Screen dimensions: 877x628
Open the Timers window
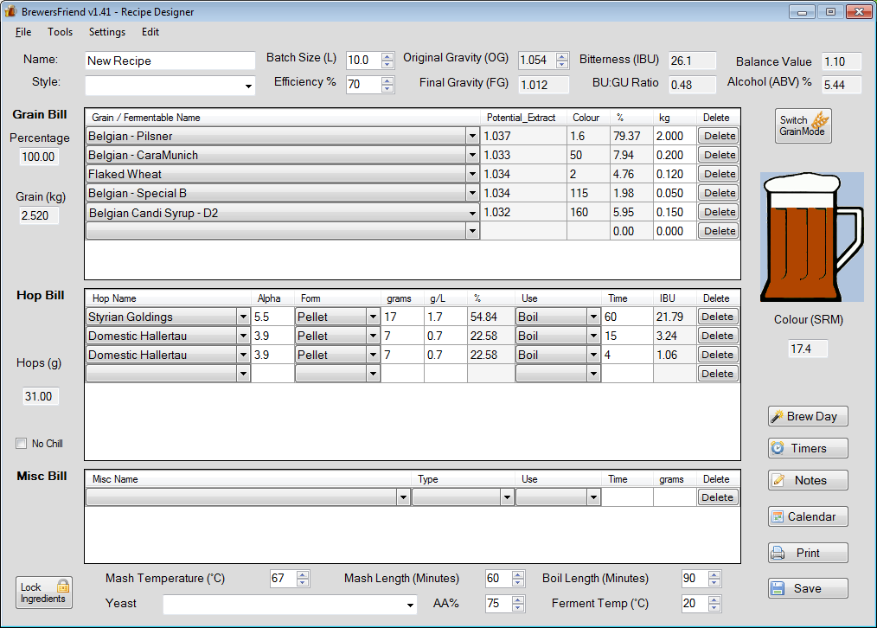coord(807,448)
